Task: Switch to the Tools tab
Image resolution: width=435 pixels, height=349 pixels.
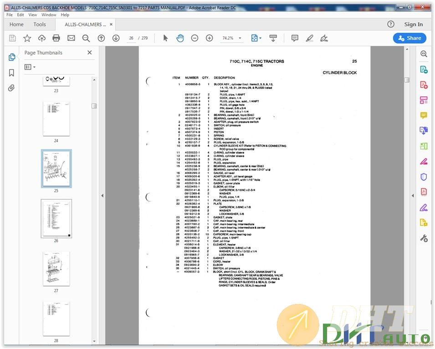Action: pos(40,25)
